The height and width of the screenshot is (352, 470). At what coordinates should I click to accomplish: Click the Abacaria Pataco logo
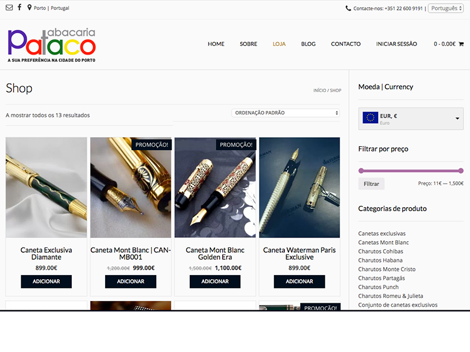coord(52,45)
